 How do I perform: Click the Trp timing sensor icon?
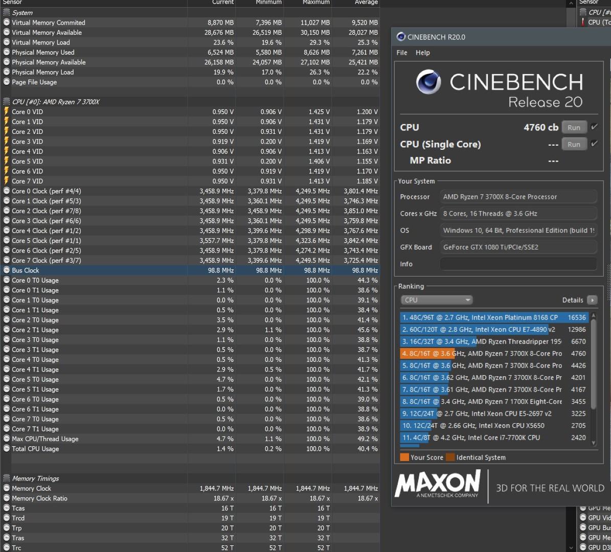(x=6, y=528)
